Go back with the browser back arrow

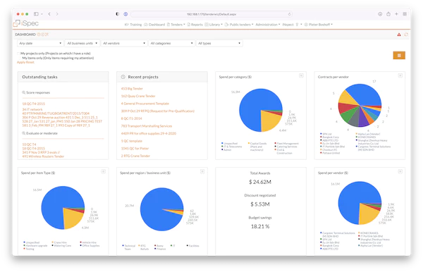coord(49,14)
